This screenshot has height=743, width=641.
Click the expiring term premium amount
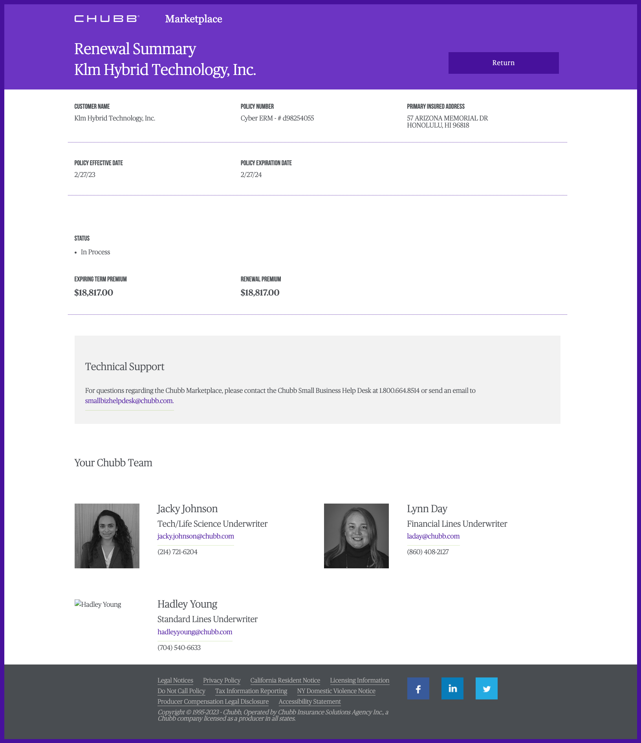[x=93, y=292]
